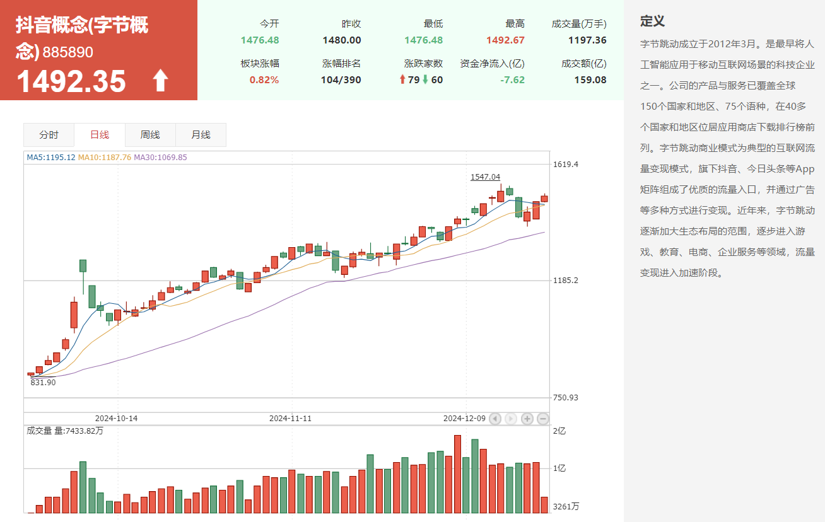Click the 最高 label
Screen dimensions: 825x522
515,24
